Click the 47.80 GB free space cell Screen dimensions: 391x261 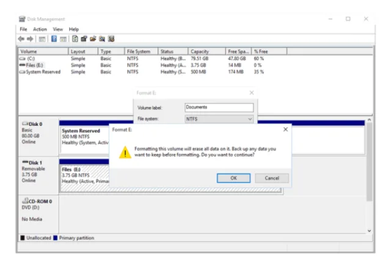coord(237,59)
